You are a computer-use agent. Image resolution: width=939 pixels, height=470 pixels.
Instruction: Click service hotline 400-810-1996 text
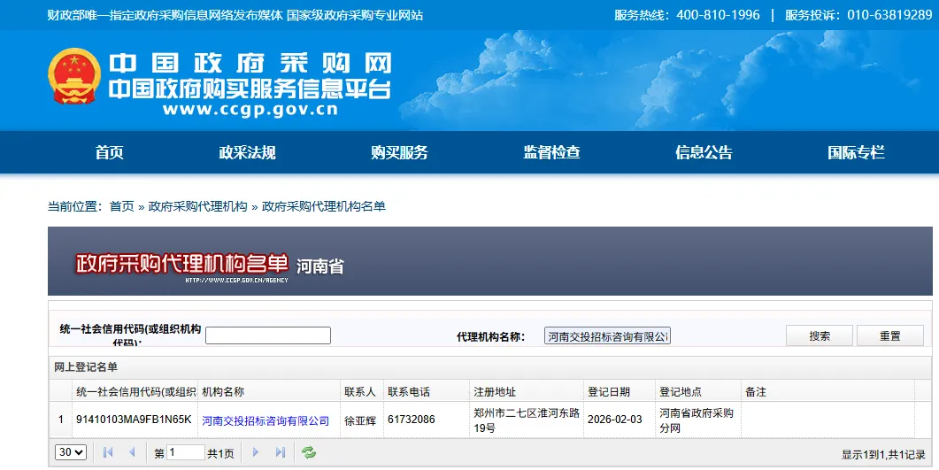pyautogui.click(x=718, y=15)
